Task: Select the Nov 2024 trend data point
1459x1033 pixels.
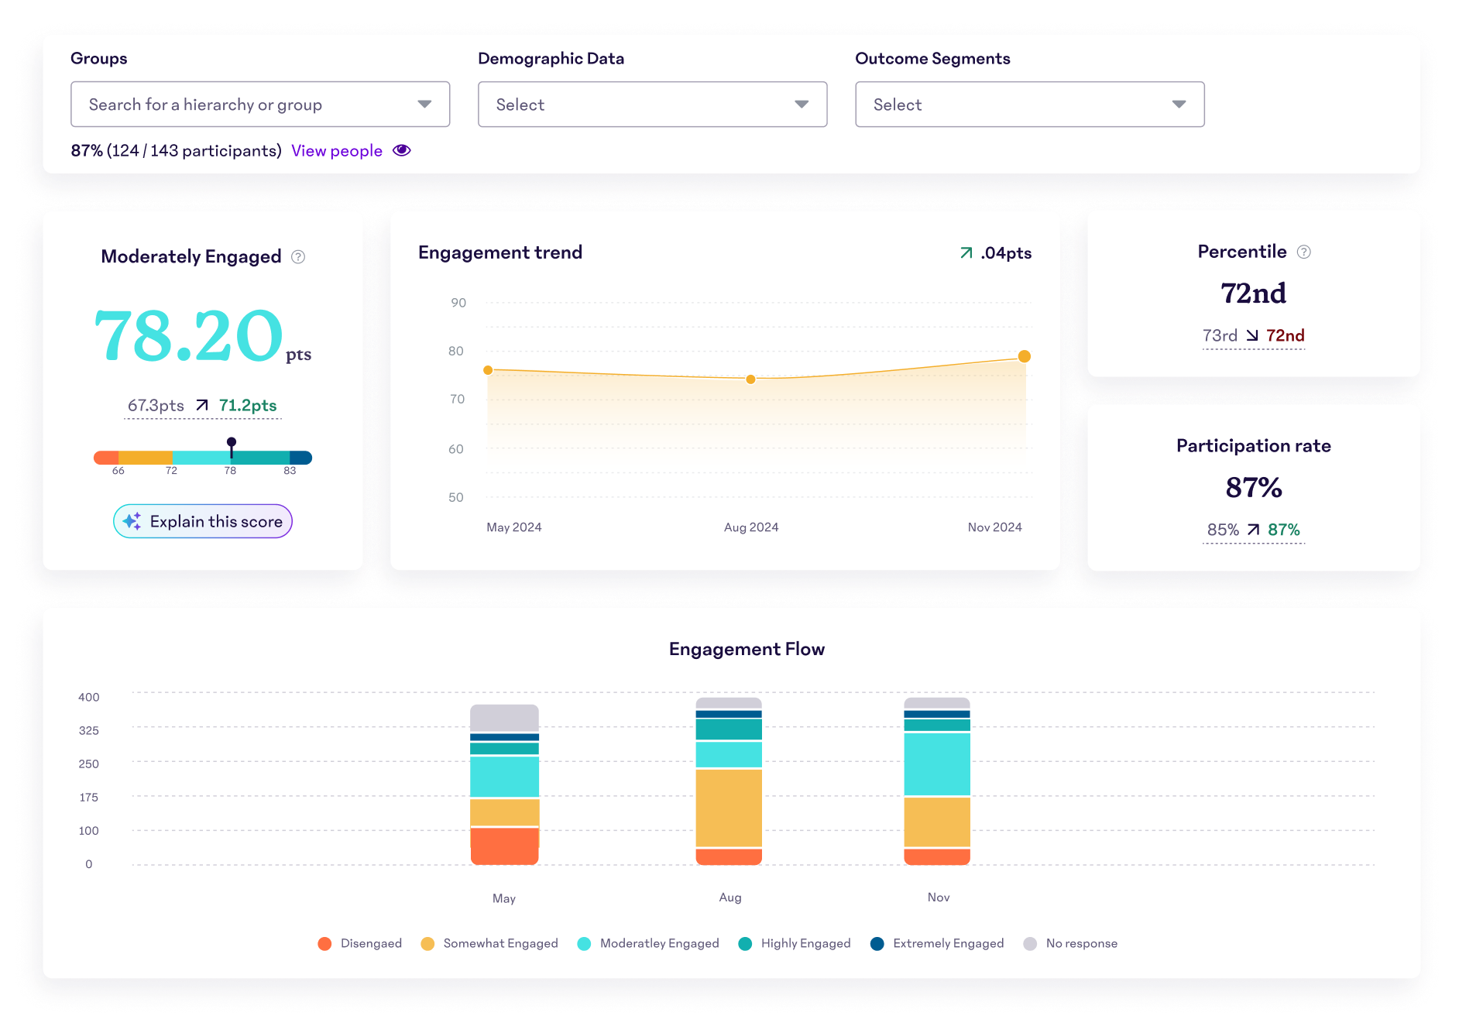Action: (x=1024, y=356)
